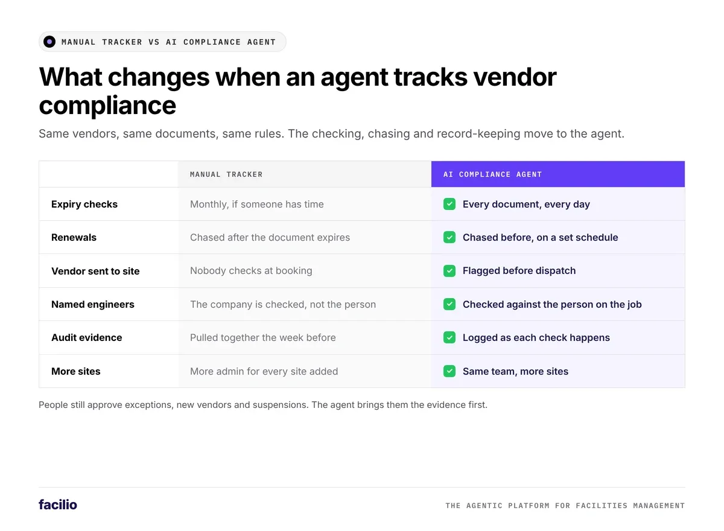724x531 pixels.
Task: Click the green check beside 'Chased before, on a set schedule'
Action: pos(449,237)
